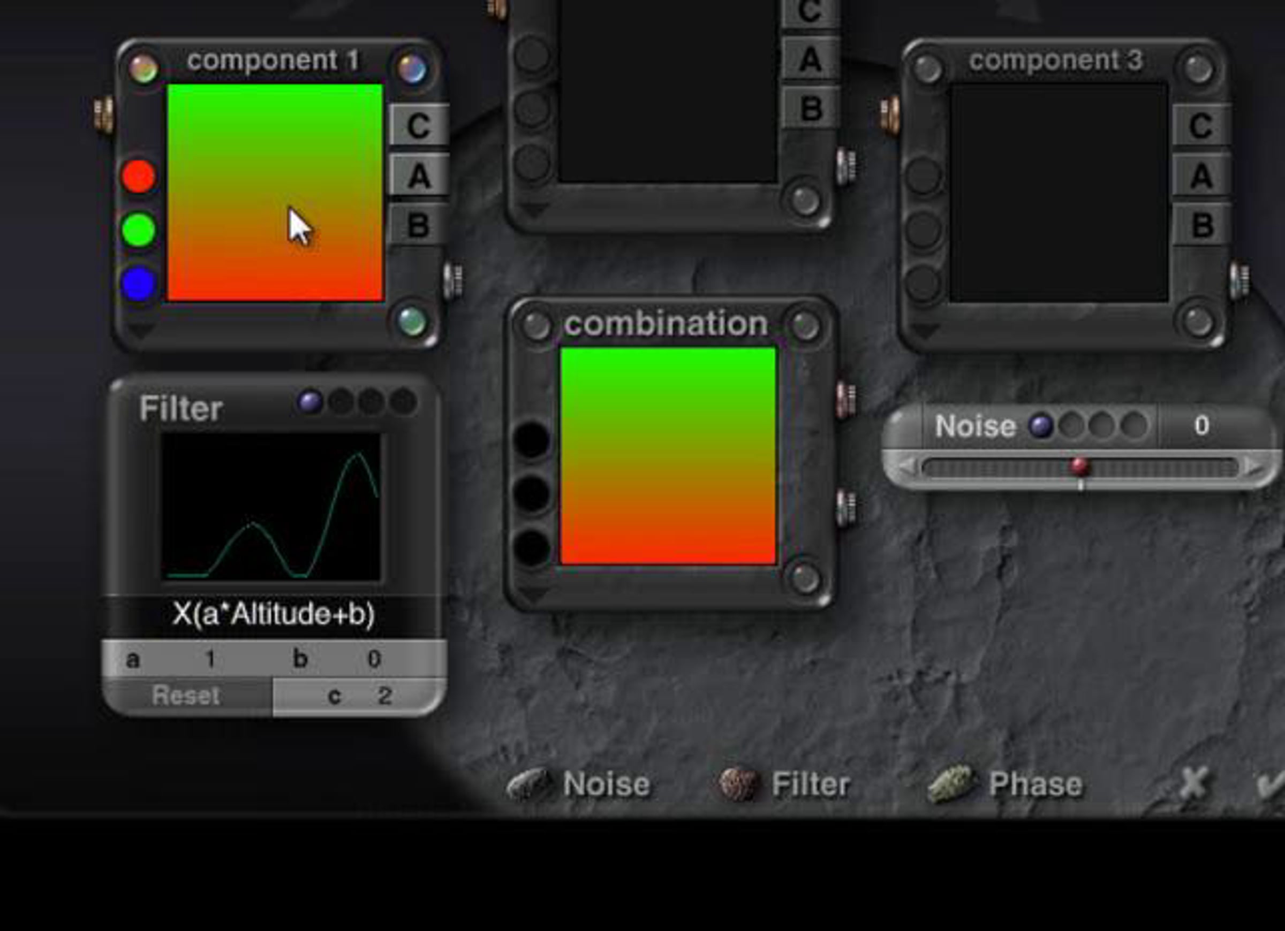Click combination panel top-right corner button

click(806, 326)
